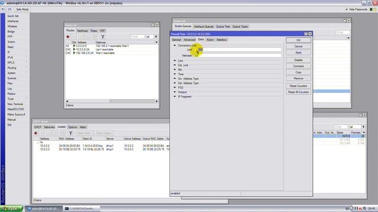This screenshot has width=378, height=212.
Task: Expand the Nth section
Action: tap(175, 69)
